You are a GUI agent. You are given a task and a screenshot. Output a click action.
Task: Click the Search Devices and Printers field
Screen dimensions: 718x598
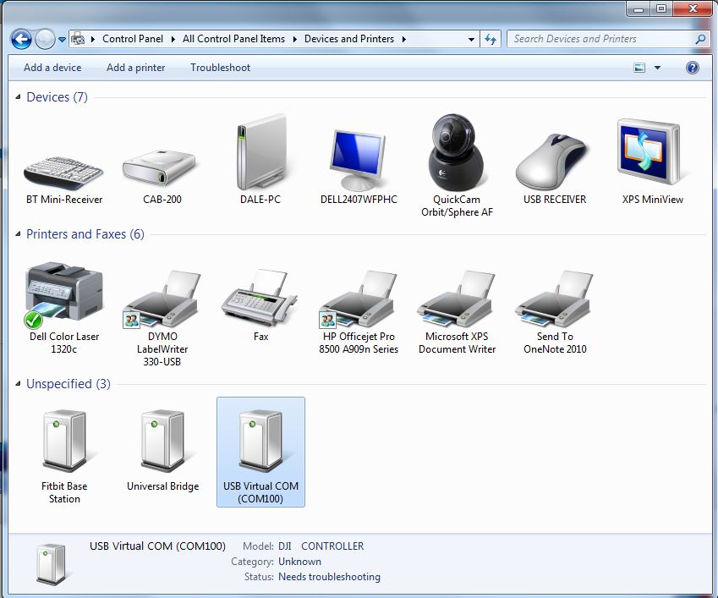tap(600, 39)
